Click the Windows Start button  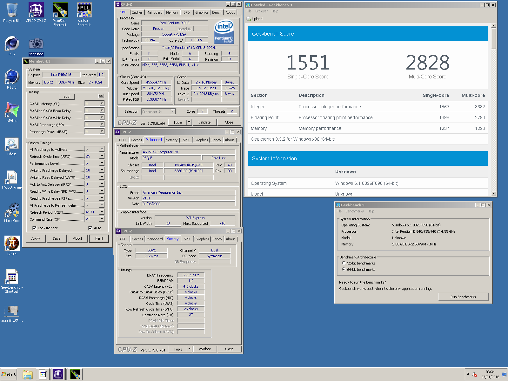coord(9,374)
